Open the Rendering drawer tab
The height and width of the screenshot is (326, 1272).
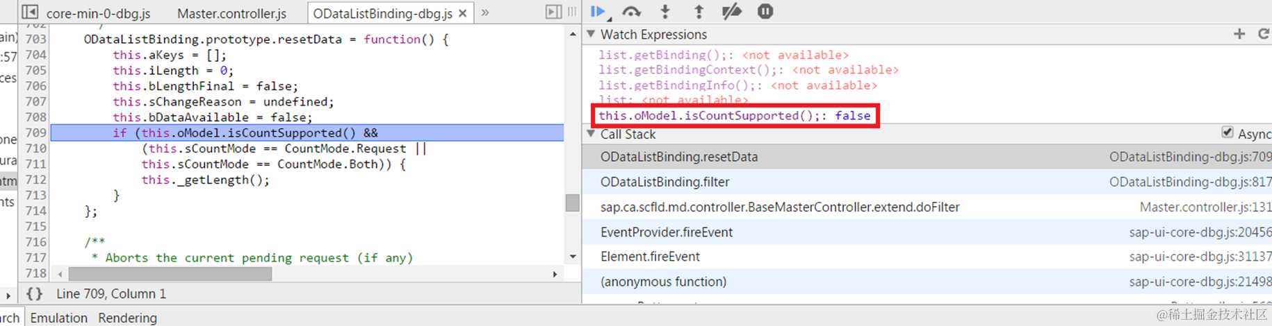[127, 318]
